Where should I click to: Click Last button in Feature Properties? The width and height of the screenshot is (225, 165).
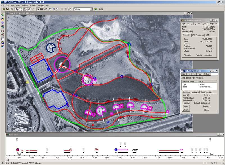point(199,74)
